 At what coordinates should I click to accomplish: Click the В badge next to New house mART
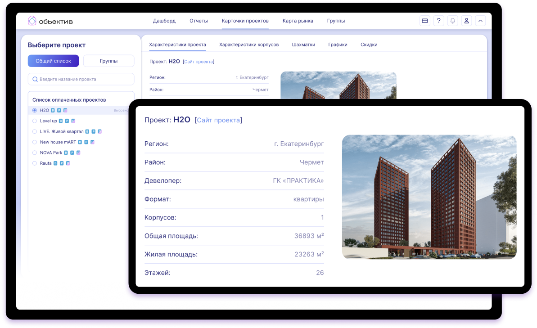80,143
